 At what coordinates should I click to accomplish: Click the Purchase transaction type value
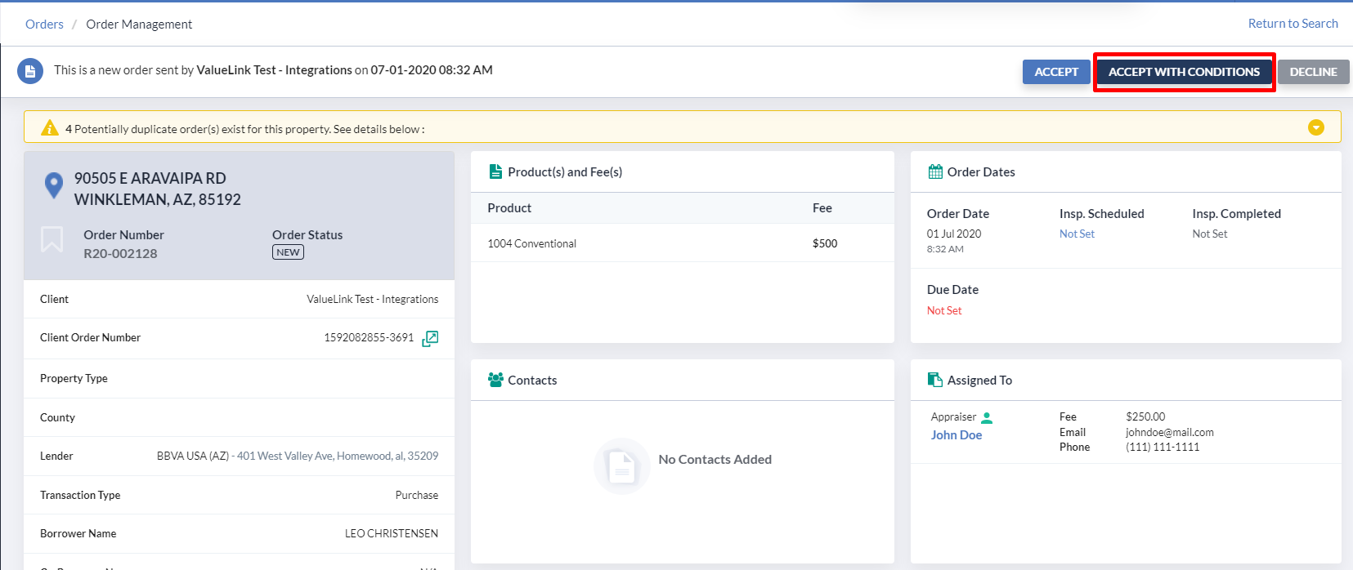pos(417,495)
